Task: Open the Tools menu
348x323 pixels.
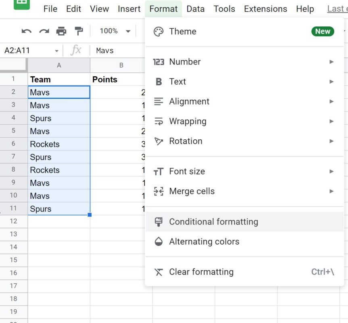Action: 224,9
